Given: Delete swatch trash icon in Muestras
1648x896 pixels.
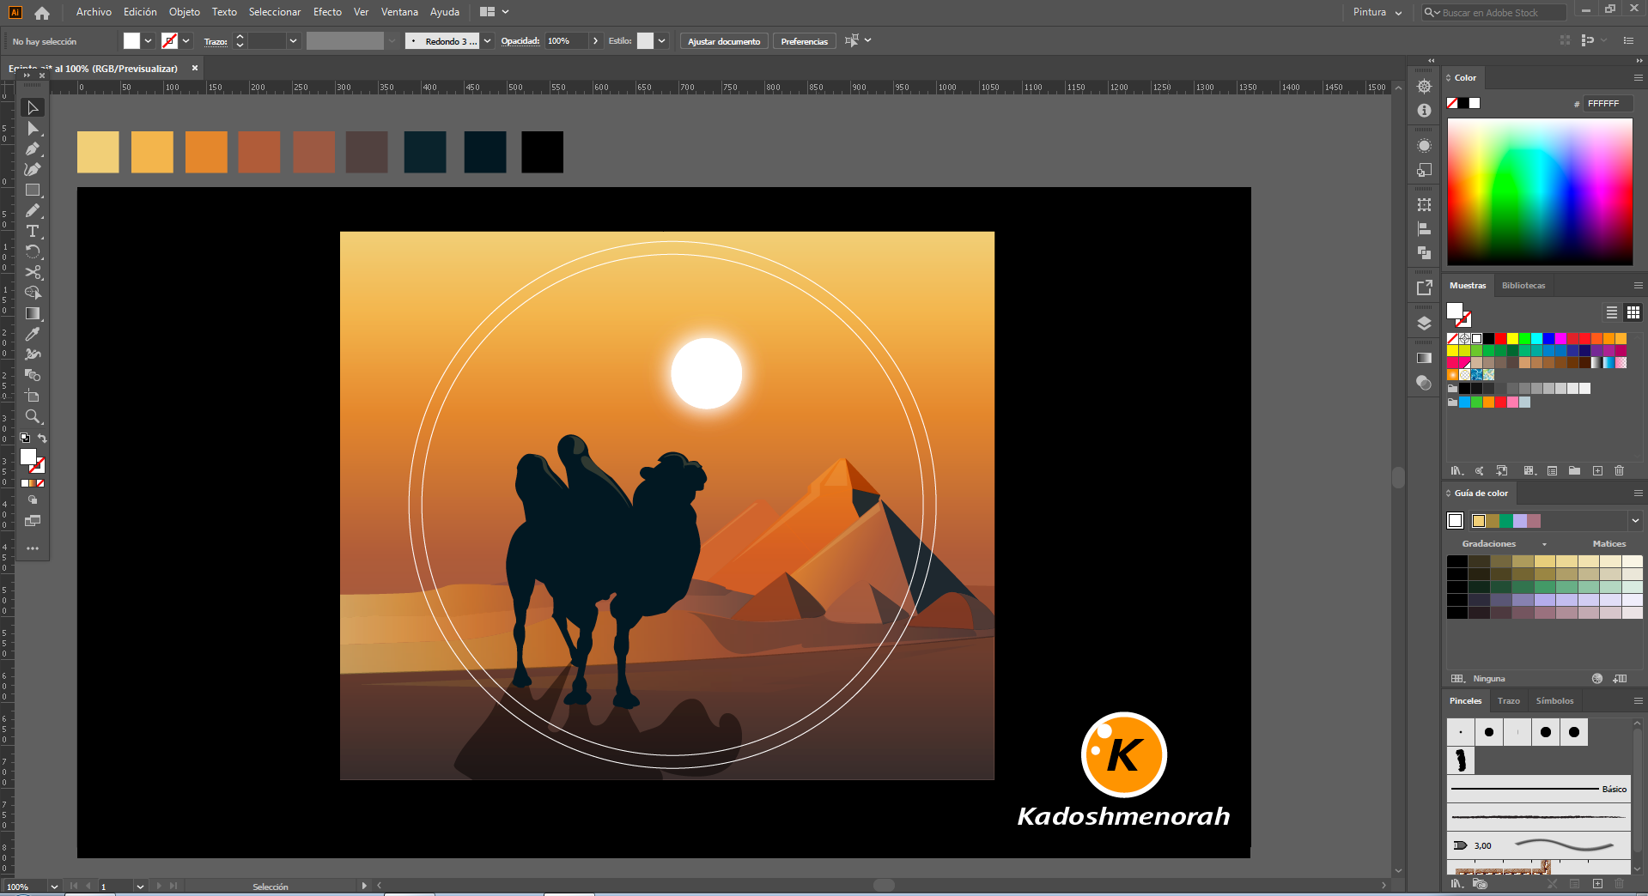Looking at the screenshot, I should pos(1619,470).
